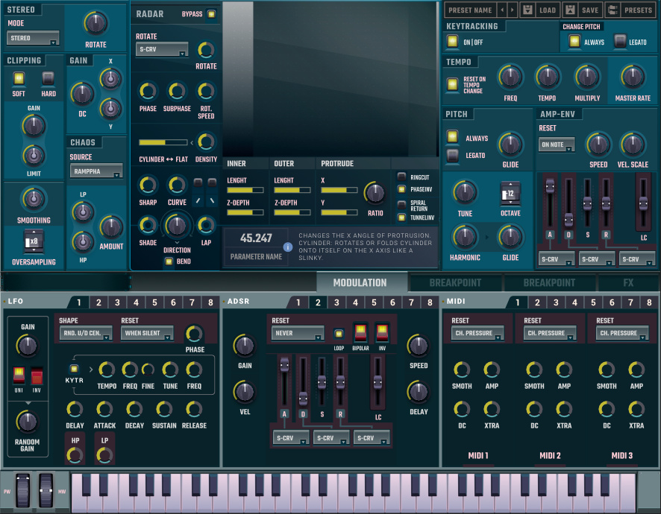
Task: Click the mod wheel MW
Action: pyautogui.click(x=46, y=490)
